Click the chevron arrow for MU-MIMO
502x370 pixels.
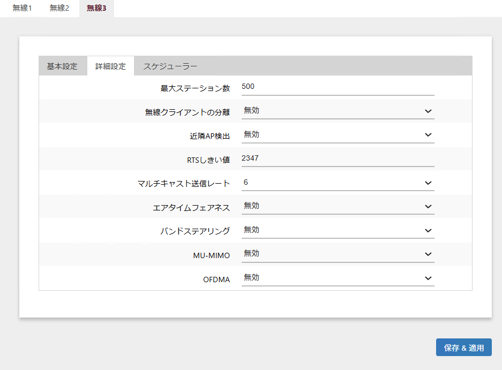point(428,254)
